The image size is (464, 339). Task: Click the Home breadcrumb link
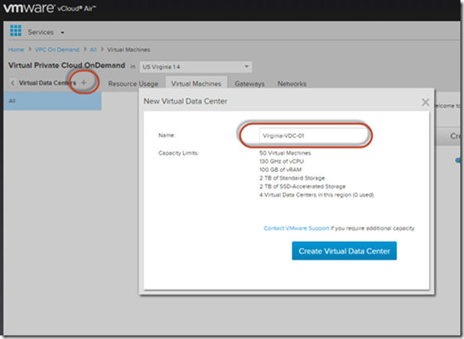click(16, 50)
